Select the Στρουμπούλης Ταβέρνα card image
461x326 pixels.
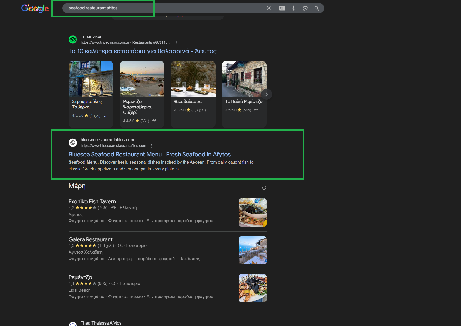91,78
